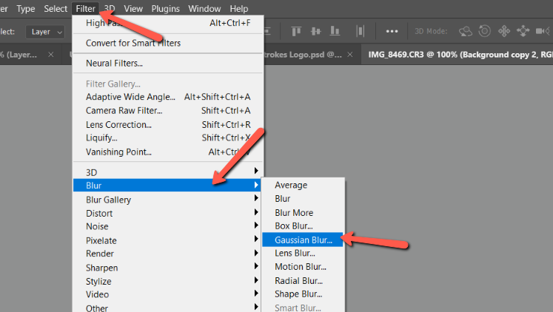Click the distribute spacing icon in options bar
The height and width of the screenshot is (312, 553).
click(x=361, y=32)
